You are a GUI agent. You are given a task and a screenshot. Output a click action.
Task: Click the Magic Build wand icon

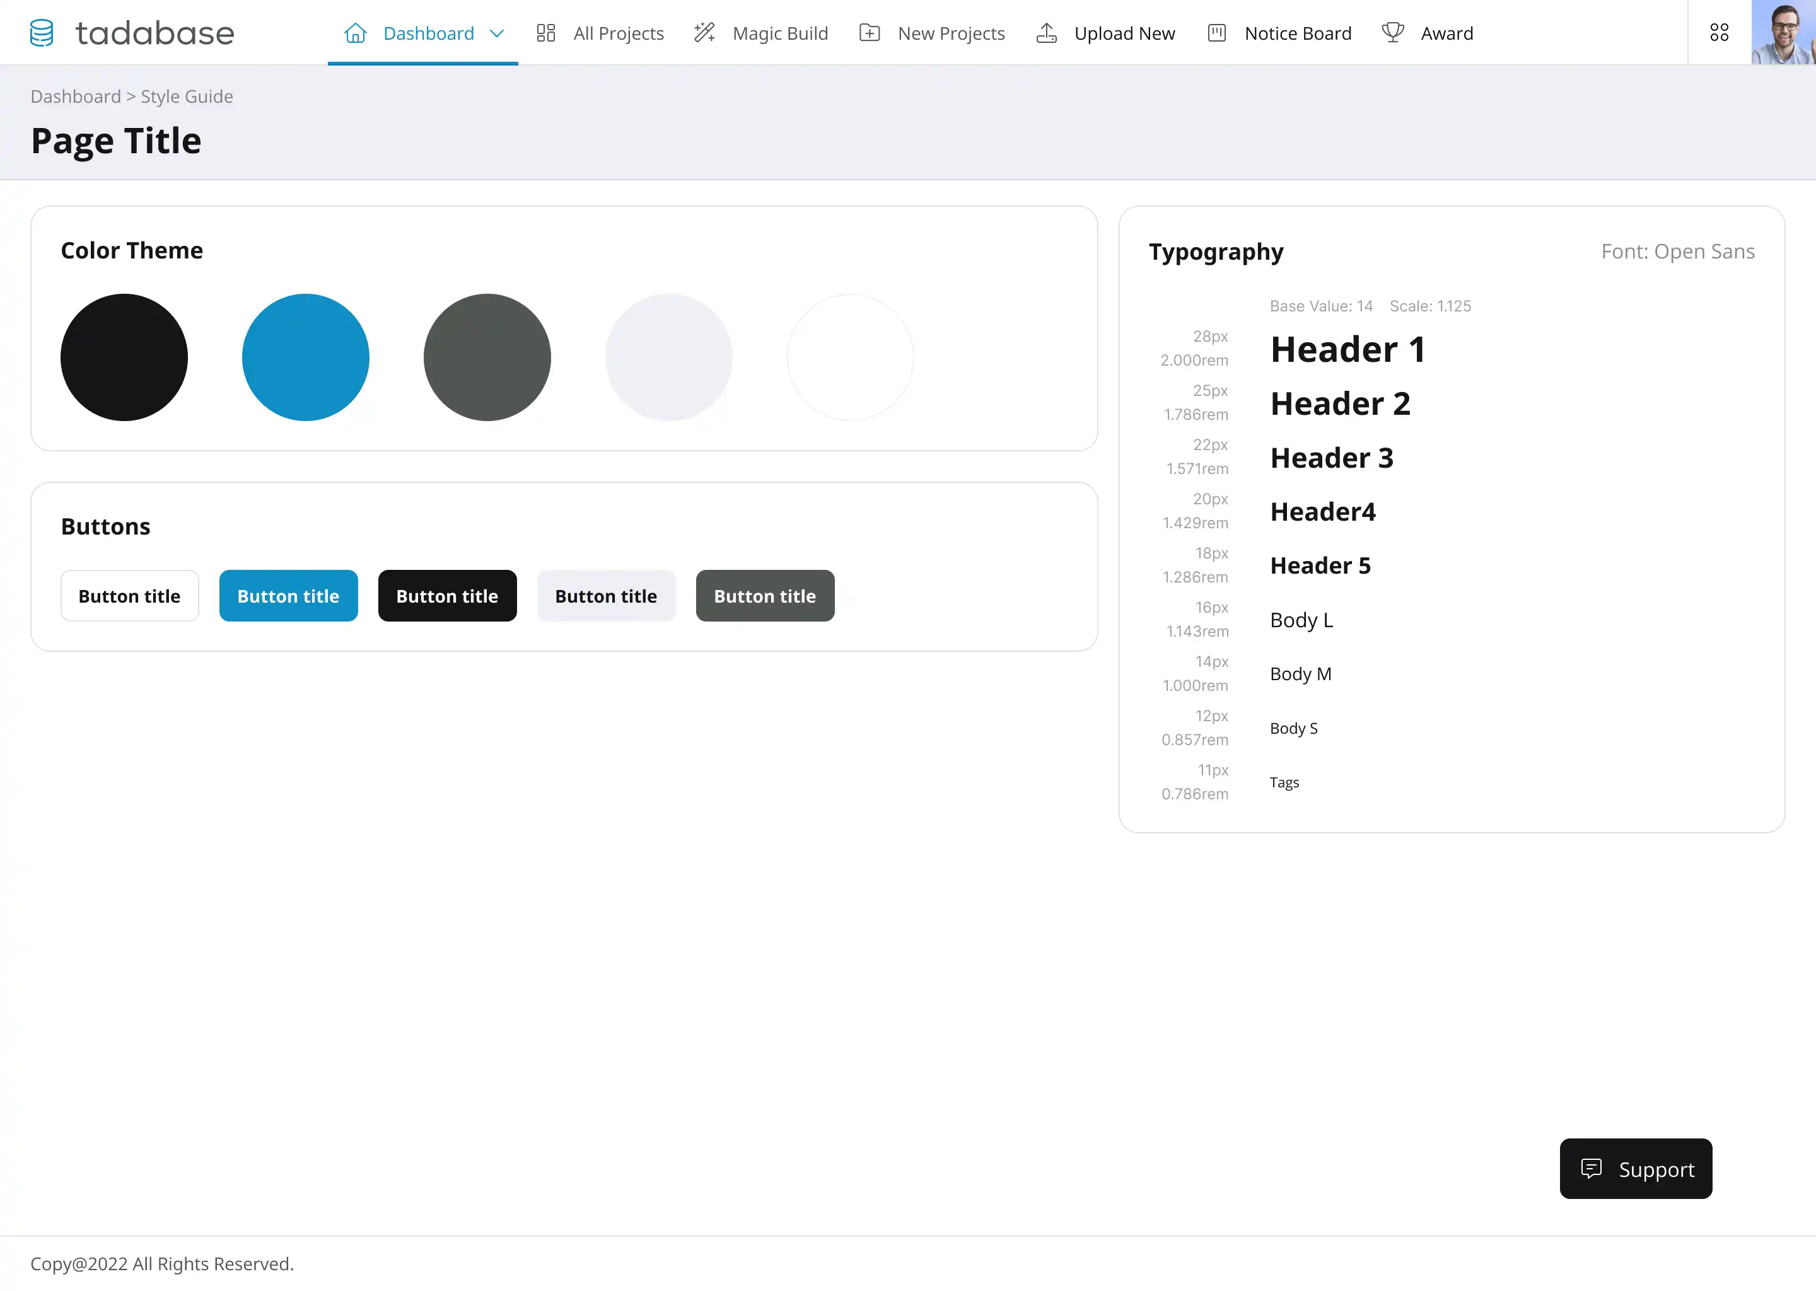point(704,33)
